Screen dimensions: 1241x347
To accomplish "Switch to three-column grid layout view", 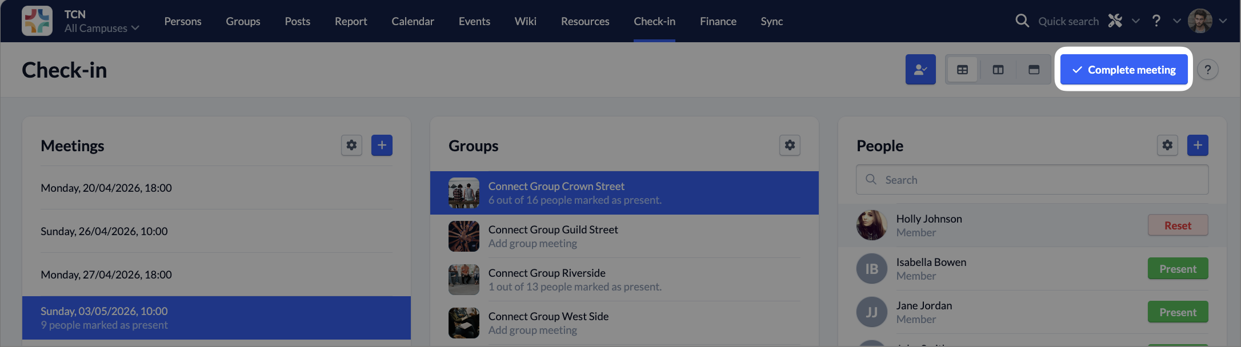I will (x=963, y=70).
